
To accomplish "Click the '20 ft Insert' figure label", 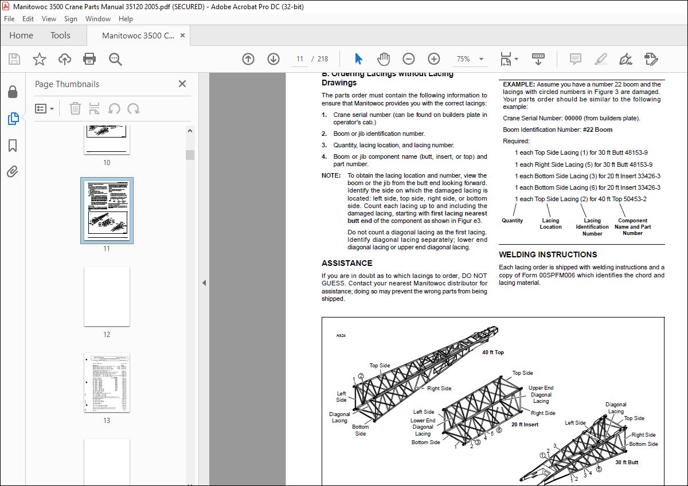I will pyautogui.click(x=525, y=425).
